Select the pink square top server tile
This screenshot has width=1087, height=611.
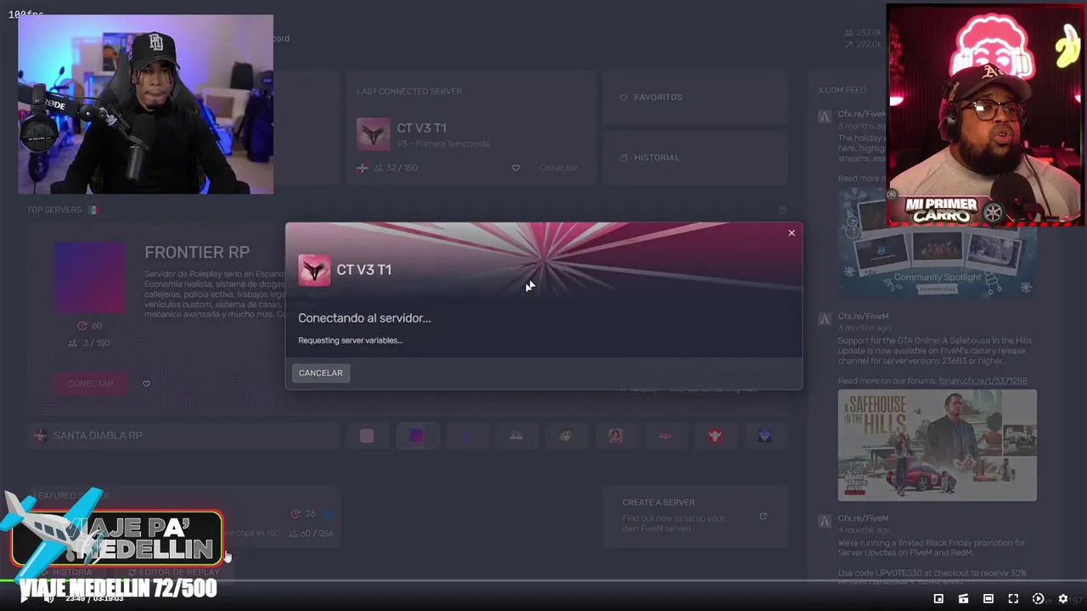pyautogui.click(x=367, y=436)
